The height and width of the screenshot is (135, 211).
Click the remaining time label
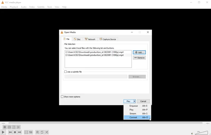pos(208,123)
